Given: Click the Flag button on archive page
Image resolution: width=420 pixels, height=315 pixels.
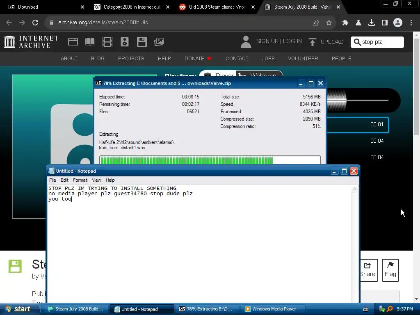Looking at the screenshot, I should (390, 270).
